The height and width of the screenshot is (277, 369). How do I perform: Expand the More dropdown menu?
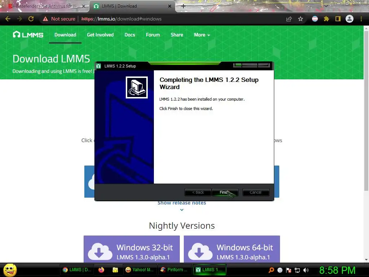202,35
